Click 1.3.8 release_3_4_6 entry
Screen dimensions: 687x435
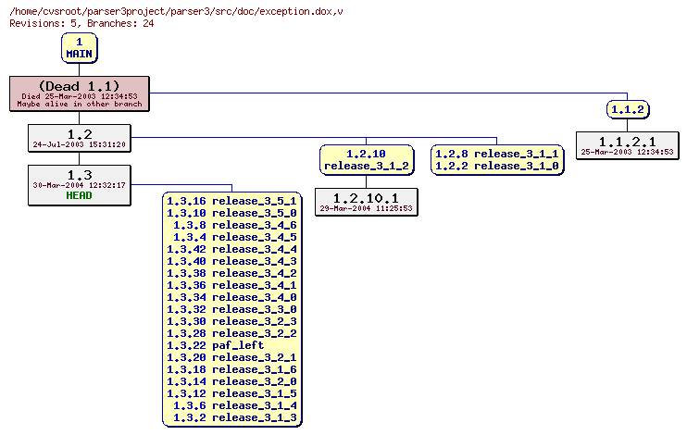click(x=235, y=225)
